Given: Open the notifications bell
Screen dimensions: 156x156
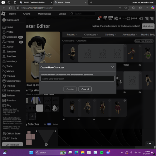Looking at the screenshot, I should tap(99, 18).
